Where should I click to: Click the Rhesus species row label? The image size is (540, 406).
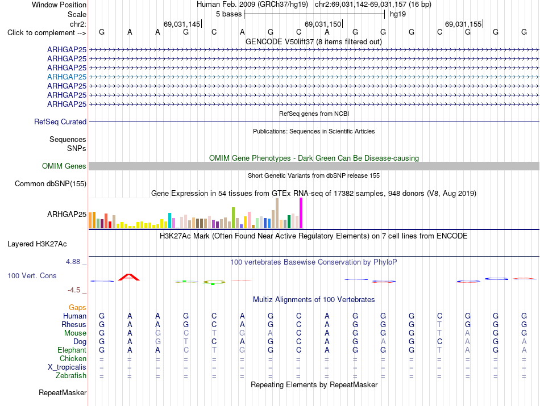(74, 324)
